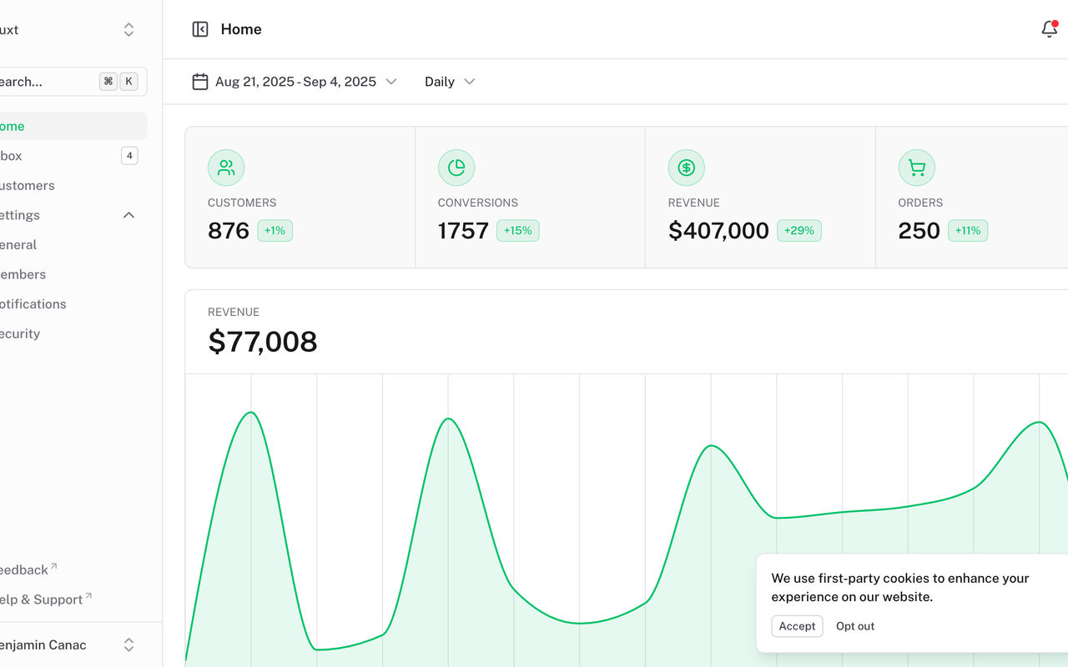Open notifications via the bell icon
The width and height of the screenshot is (1068, 667).
(1050, 29)
